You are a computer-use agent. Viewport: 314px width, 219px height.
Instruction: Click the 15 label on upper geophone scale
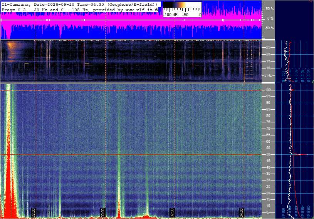268,61
